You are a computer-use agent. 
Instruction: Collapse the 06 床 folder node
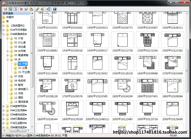pos(8,60)
